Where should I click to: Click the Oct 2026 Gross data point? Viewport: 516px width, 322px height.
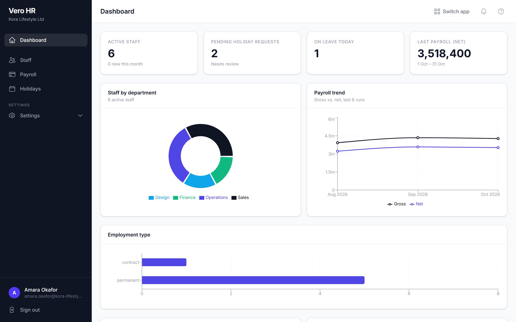pos(498,138)
